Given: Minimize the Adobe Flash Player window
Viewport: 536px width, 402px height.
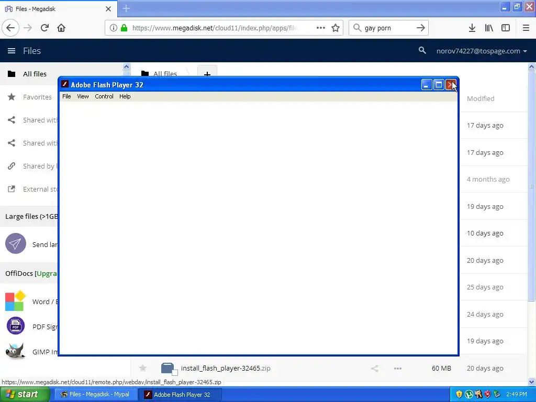Looking at the screenshot, I should [x=427, y=85].
